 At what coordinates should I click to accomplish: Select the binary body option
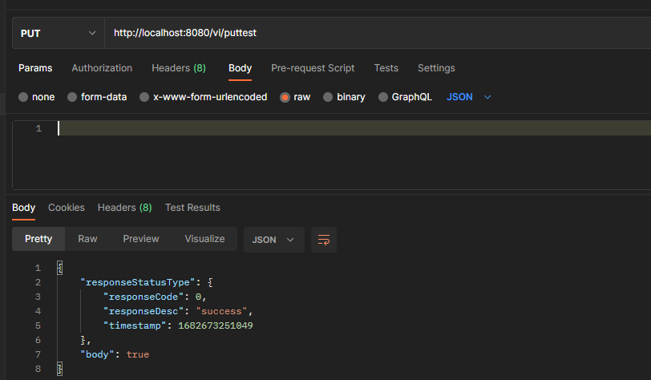click(x=344, y=97)
